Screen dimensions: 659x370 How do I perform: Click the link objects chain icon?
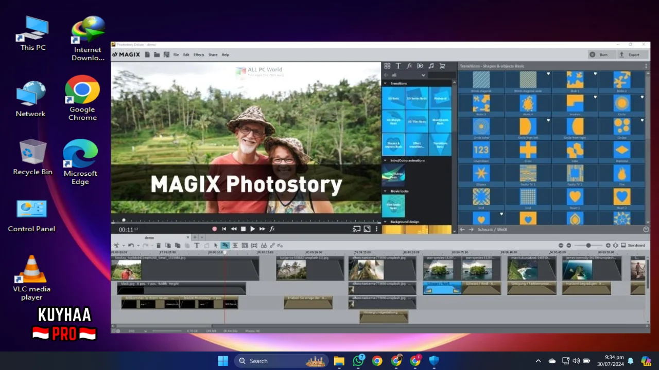272,246
